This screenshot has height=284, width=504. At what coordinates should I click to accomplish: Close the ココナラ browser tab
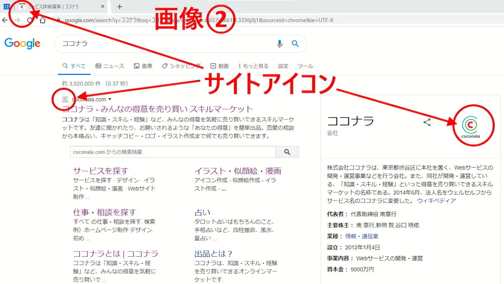coord(102,7)
